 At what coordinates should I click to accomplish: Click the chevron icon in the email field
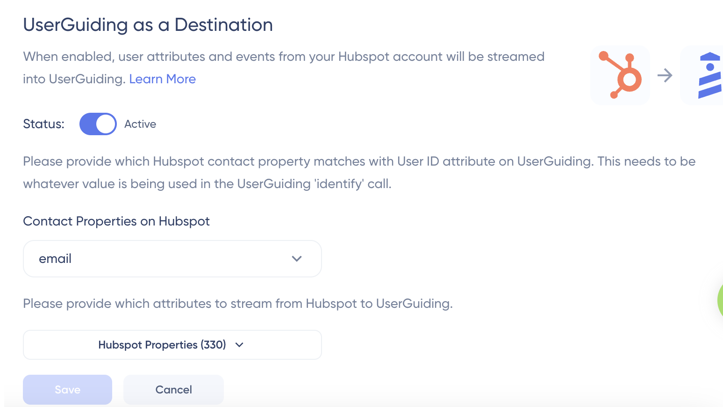tap(297, 259)
